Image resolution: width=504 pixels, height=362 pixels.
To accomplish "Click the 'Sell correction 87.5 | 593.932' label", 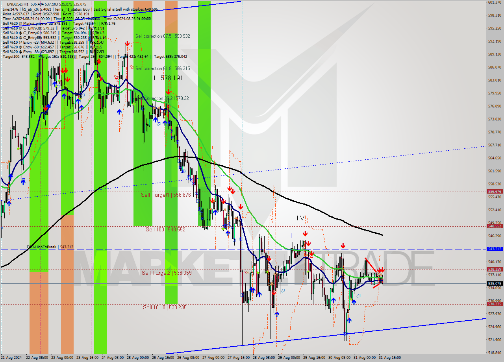I will [x=163, y=36].
